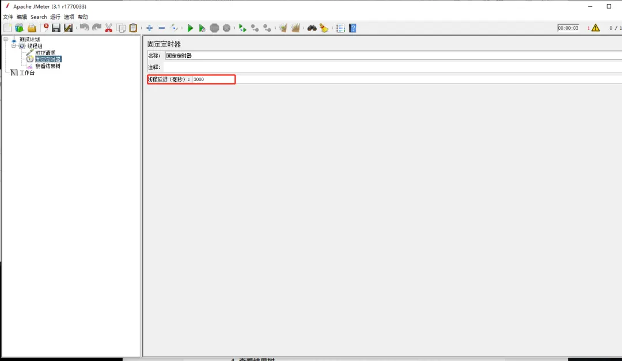
Task: Open the 文件 menu
Action: pyautogui.click(x=8, y=17)
